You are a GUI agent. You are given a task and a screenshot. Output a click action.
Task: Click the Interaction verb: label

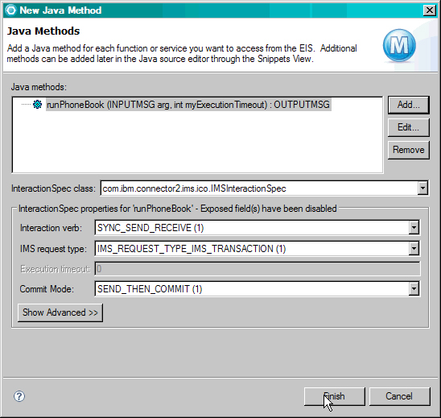click(51, 228)
